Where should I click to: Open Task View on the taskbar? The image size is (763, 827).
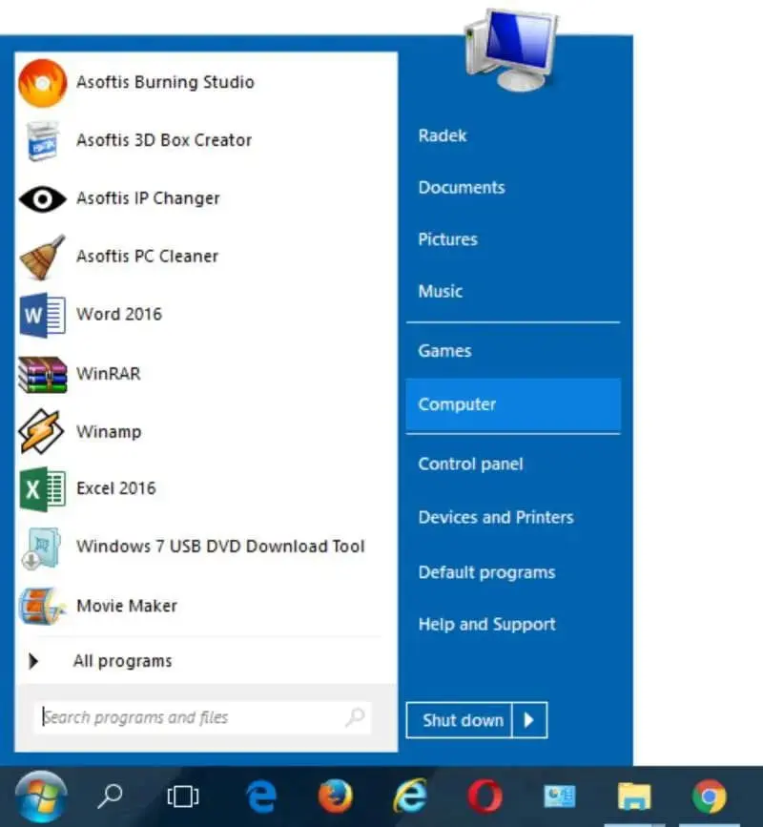183,796
